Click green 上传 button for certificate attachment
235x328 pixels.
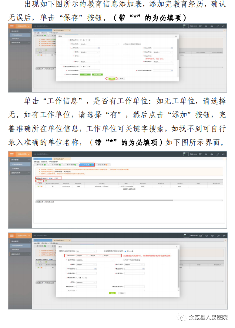pyautogui.click(x=85, y=74)
